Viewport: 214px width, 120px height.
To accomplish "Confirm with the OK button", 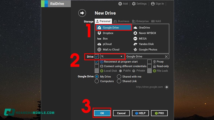I will 102,113.
